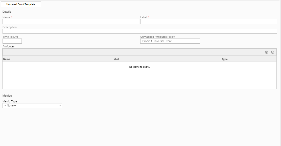Click the Description text box
This screenshot has height=146, width=281.
(x=139, y=31)
